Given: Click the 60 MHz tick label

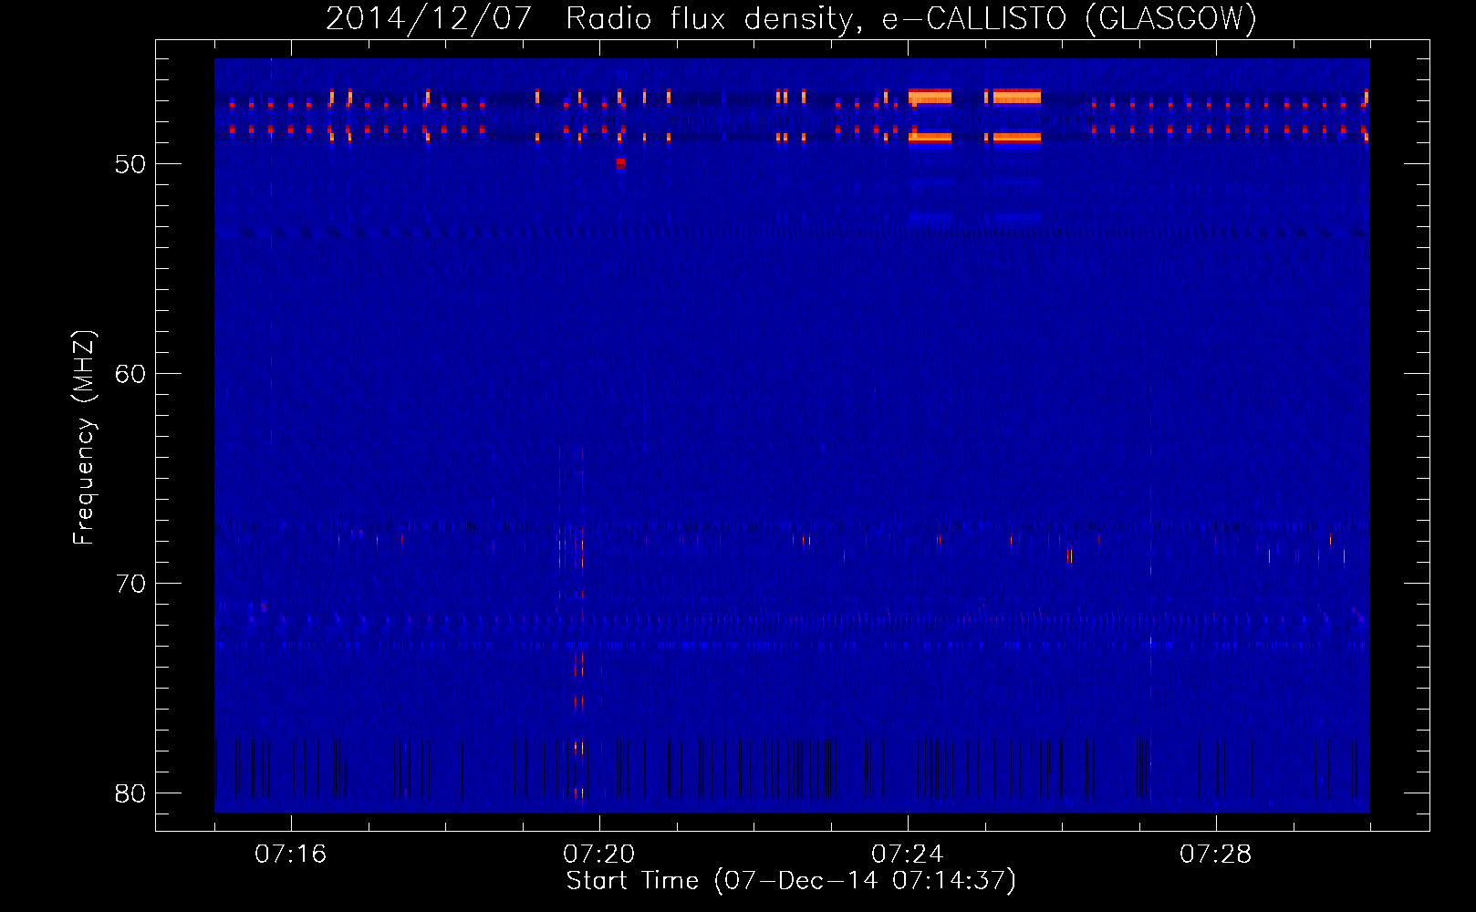Looking at the screenshot, I should point(130,374).
